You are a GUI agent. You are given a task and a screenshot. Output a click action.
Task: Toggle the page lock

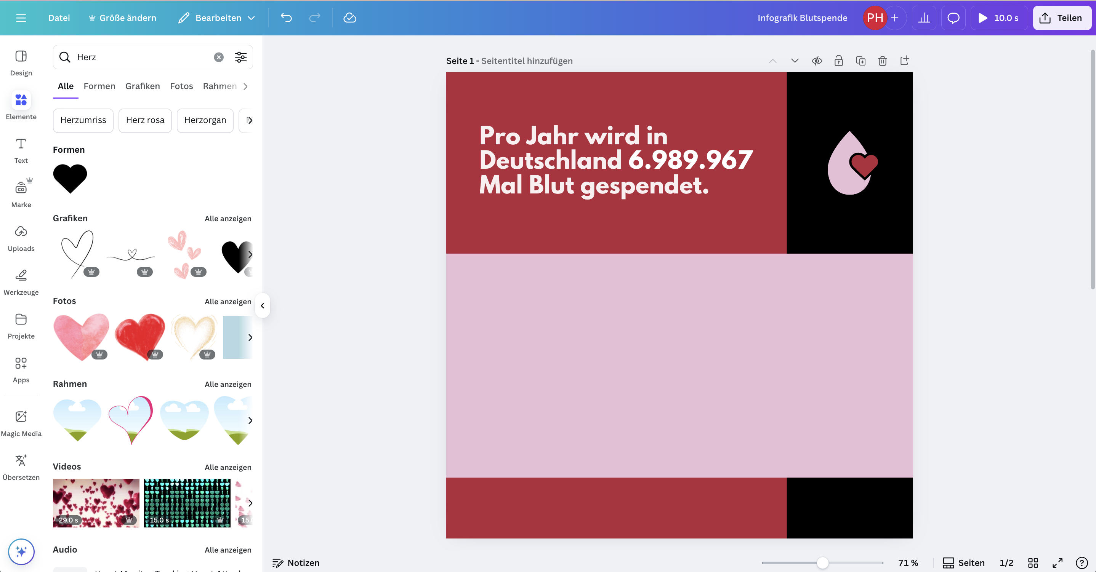pos(839,61)
